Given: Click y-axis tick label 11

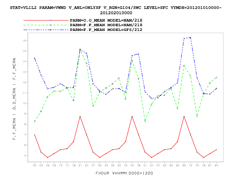Looking at the screenshot, I should (24, 93).
